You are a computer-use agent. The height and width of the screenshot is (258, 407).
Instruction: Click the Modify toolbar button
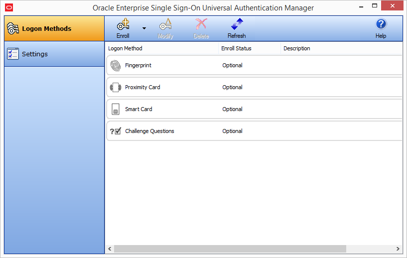pyautogui.click(x=165, y=28)
